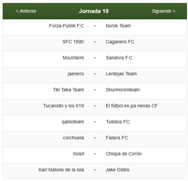Click the qabloteam team name
The width and height of the screenshot is (188, 181).
[x=73, y=122]
